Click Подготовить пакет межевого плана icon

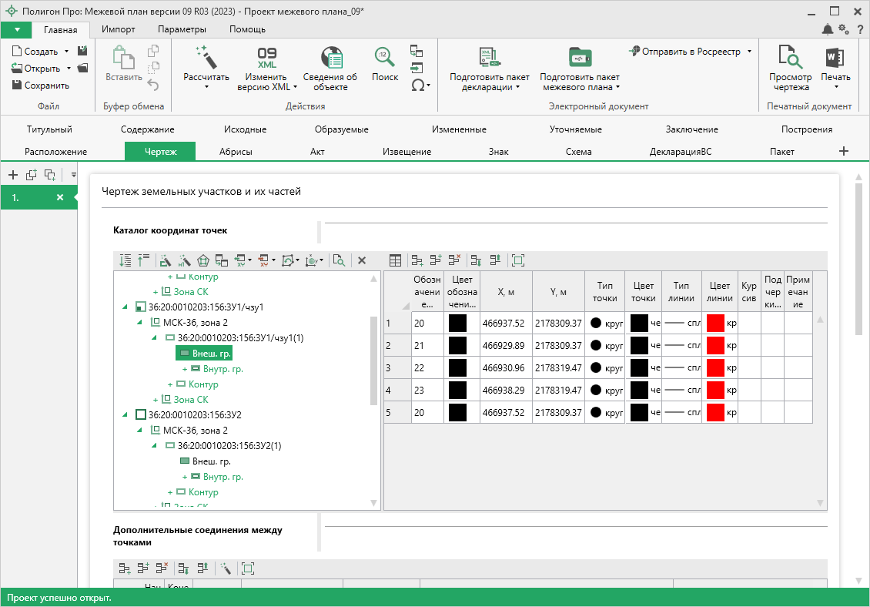[x=579, y=58]
